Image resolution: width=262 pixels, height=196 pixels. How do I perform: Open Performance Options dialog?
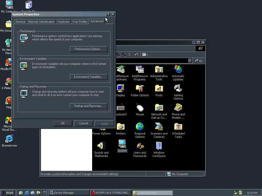[x=88, y=49]
